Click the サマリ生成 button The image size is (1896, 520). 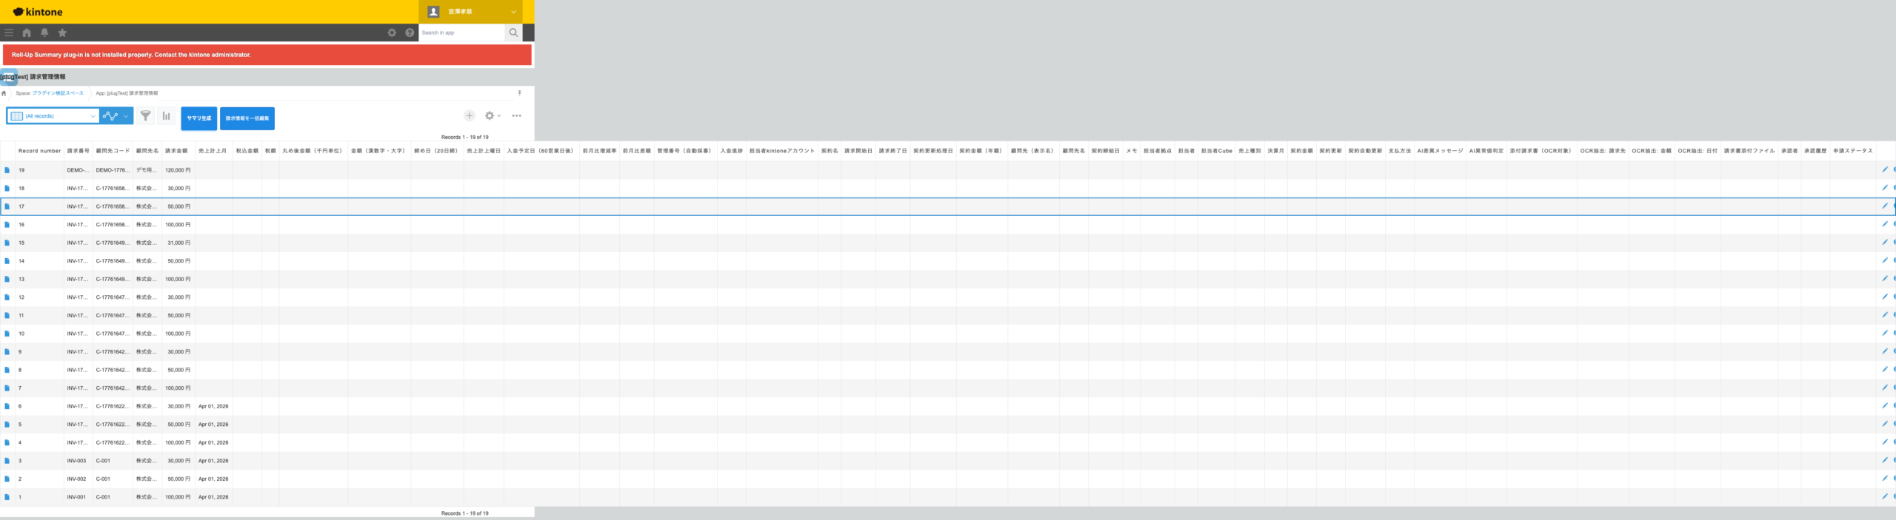pos(198,118)
